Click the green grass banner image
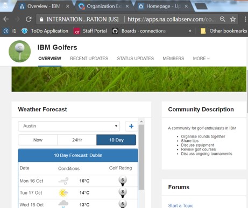Viewport: 248px width, 208px height. [129, 79]
